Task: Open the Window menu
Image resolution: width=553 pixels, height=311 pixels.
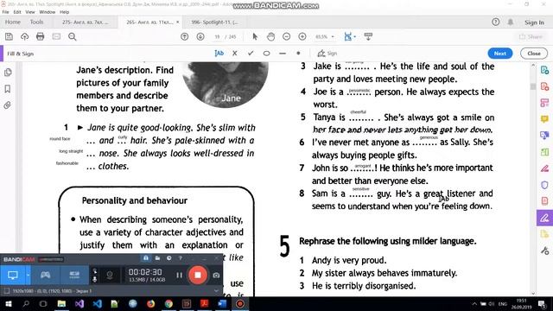Action: coord(48,11)
